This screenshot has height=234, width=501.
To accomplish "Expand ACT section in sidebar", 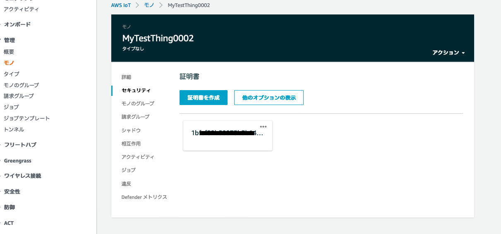I will point(9,223).
